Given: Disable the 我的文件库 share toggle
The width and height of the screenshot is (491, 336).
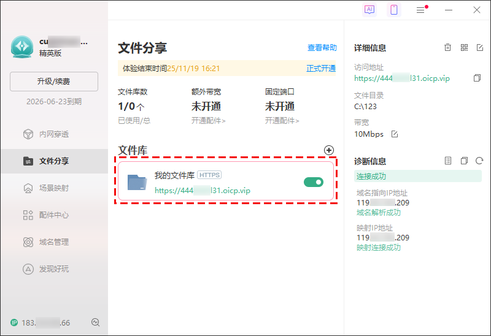Looking at the screenshot, I should point(313,182).
